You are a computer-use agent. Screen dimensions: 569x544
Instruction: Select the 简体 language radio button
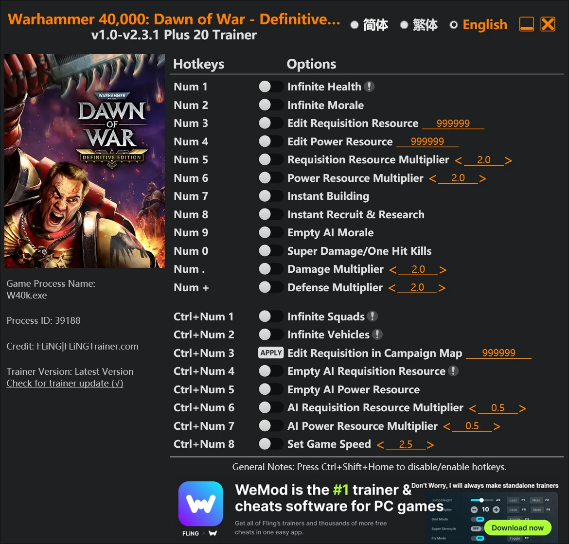pyautogui.click(x=355, y=25)
